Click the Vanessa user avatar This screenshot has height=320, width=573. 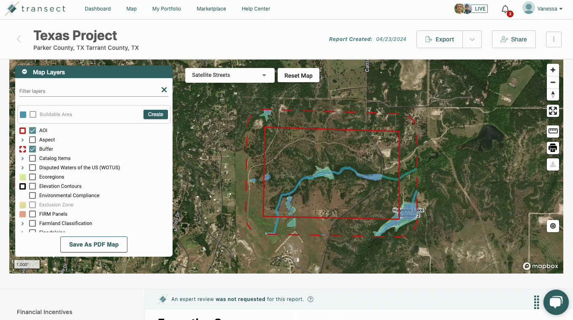point(528,8)
